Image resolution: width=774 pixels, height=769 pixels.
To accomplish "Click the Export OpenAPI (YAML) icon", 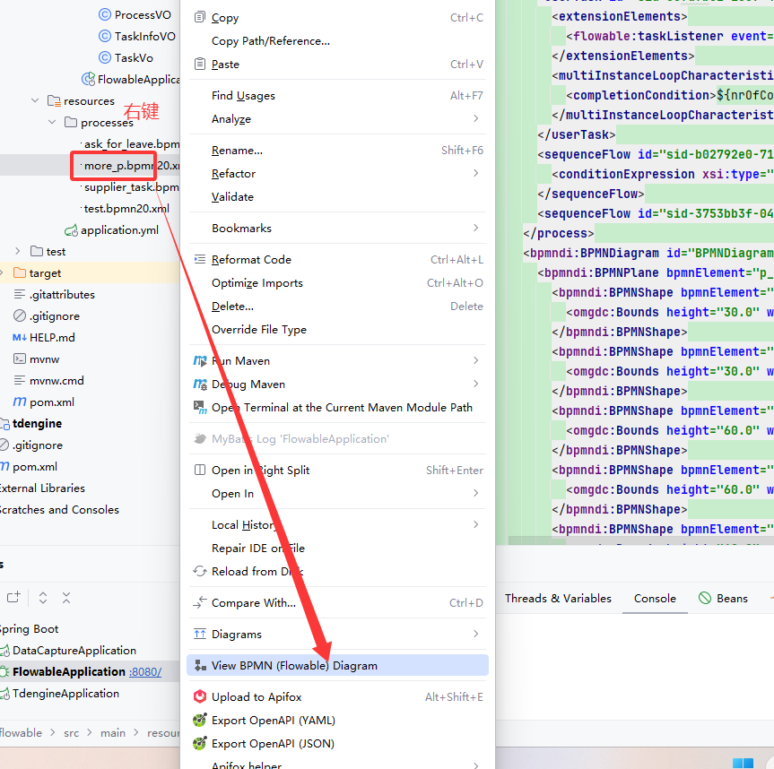I will click(x=200, y=721).
